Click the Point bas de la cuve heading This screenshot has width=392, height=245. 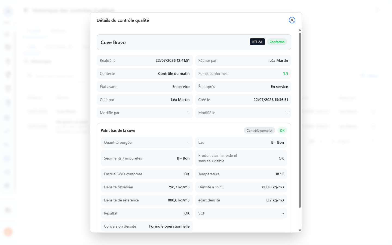(x=118, y=130)
